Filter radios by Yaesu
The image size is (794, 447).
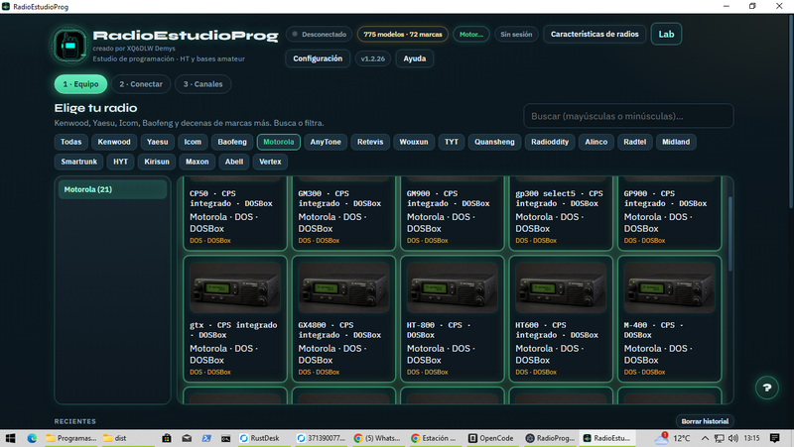(x=157, y=142)
